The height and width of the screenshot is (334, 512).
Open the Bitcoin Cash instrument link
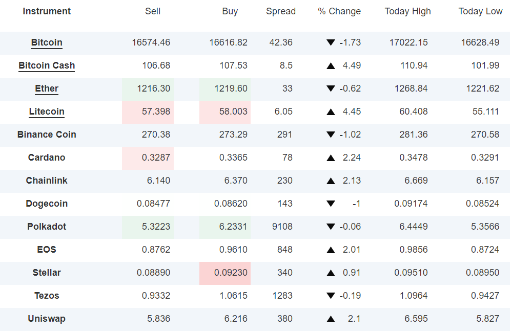(47, 65)
